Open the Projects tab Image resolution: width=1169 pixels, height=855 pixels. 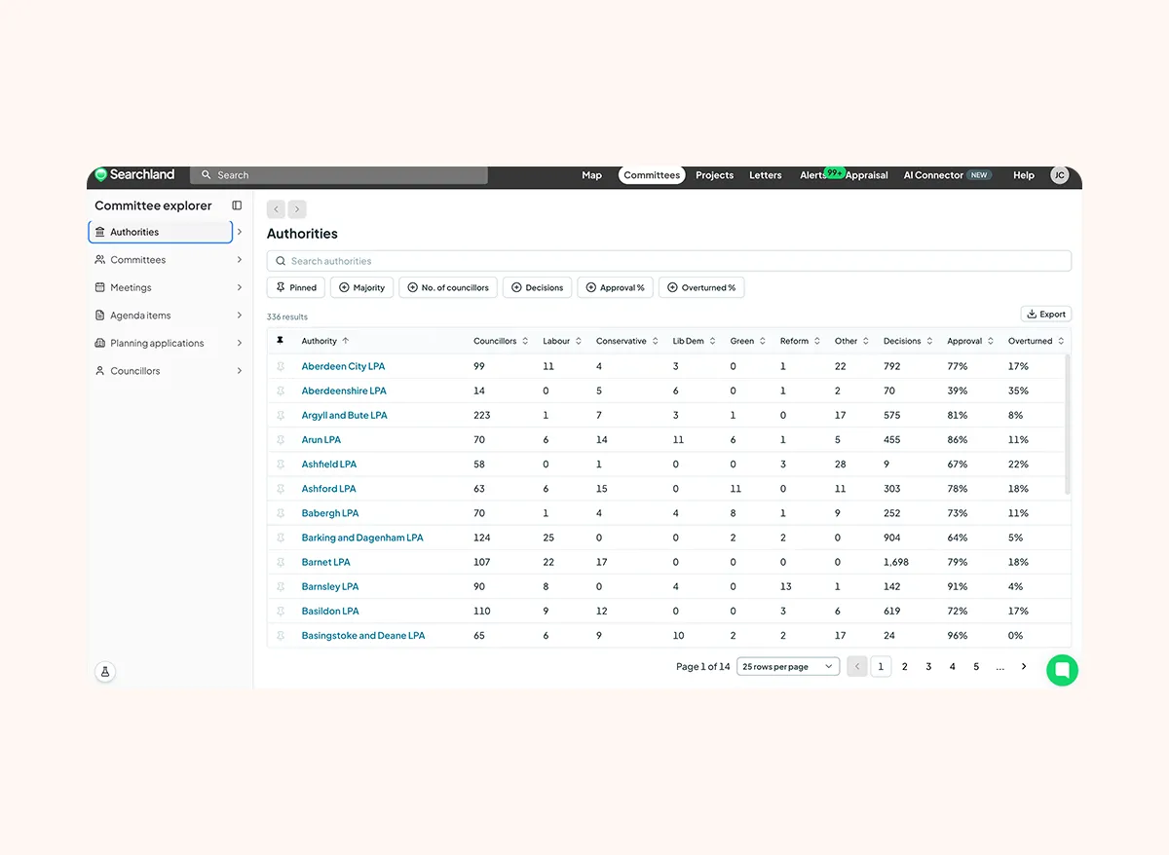(x=714, y=175)
